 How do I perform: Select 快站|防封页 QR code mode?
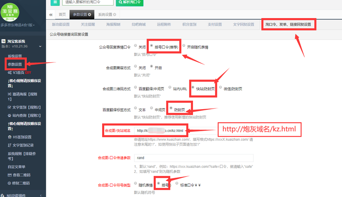tap(193, 87)
